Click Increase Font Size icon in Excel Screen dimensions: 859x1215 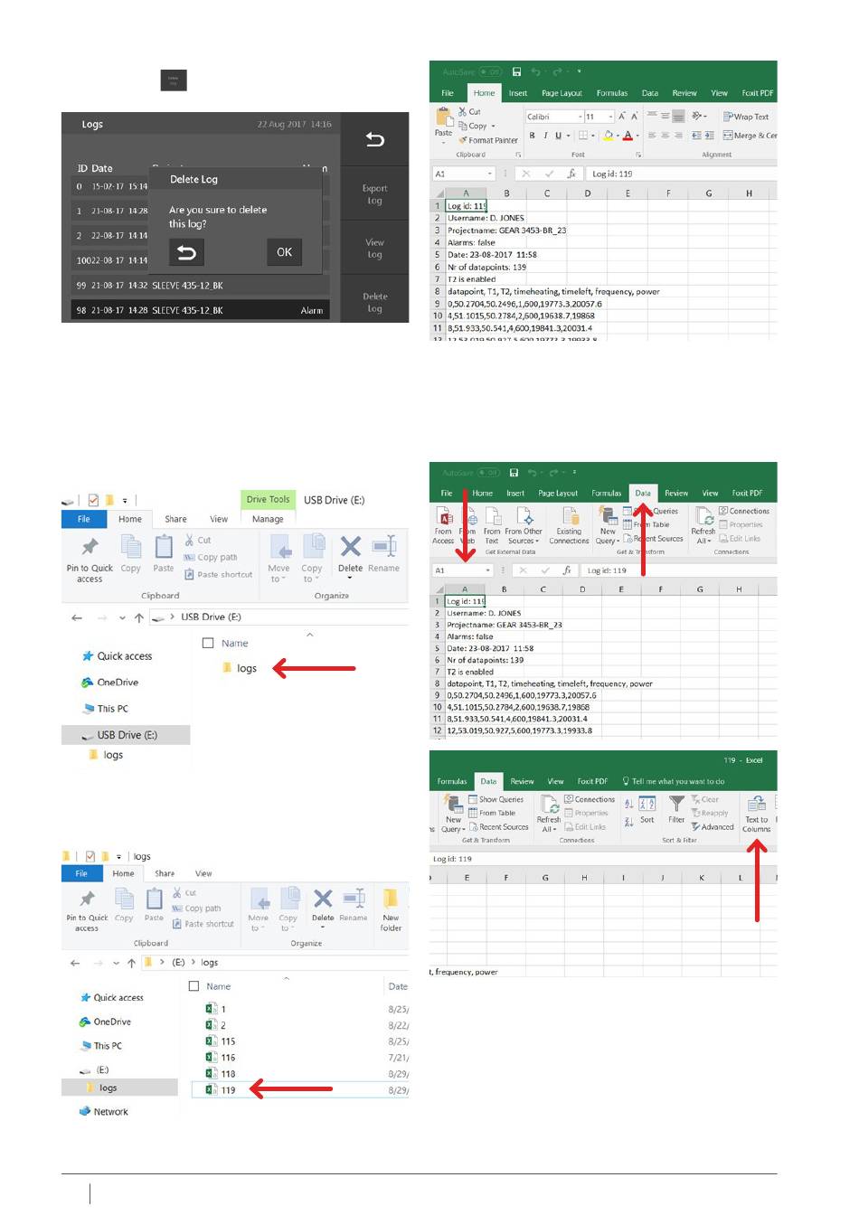(621, 117)
